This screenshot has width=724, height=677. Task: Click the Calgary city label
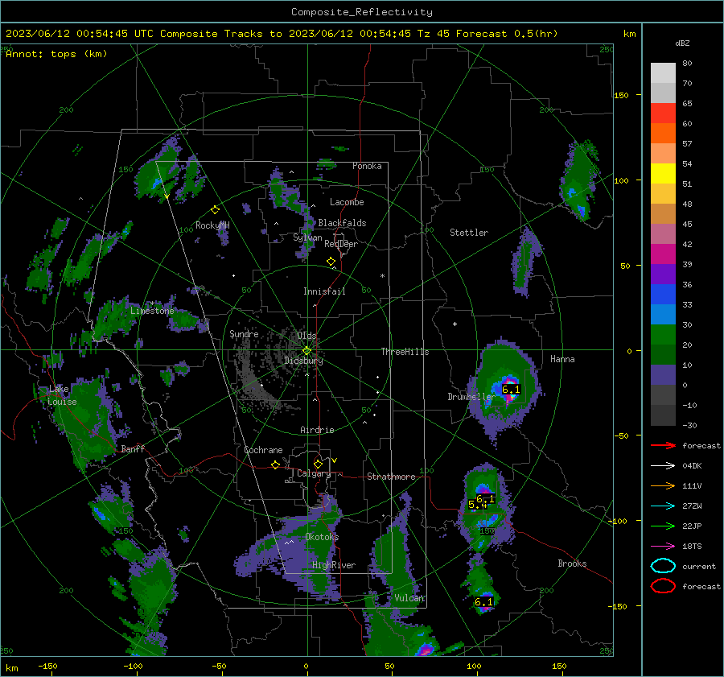point(314,473)
